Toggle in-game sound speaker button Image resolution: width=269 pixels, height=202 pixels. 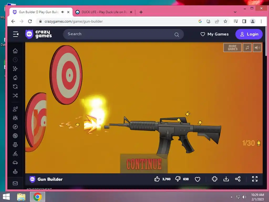[x=257, y=48]
